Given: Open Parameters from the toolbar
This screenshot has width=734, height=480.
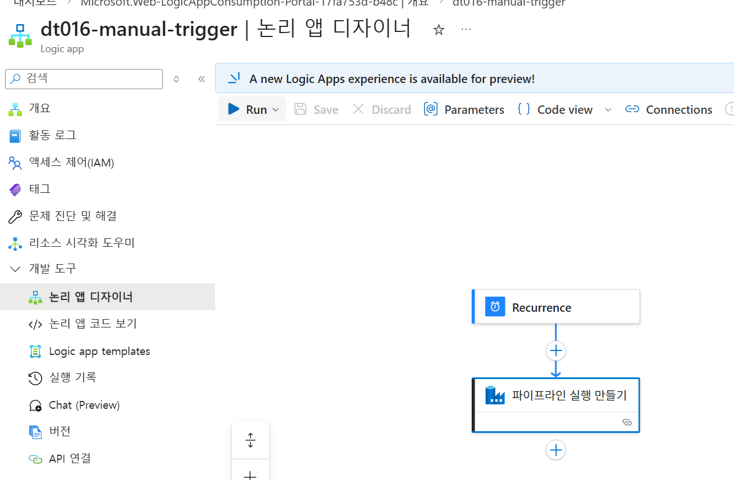Looking at the screenshot, I should (x=464, y=109).
